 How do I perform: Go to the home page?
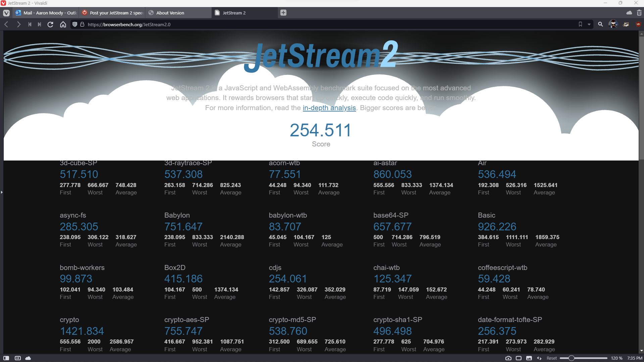tap(63, 25)
